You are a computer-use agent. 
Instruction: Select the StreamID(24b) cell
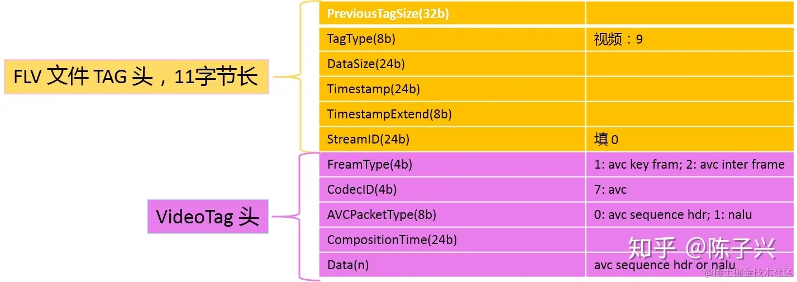point(452,140)
